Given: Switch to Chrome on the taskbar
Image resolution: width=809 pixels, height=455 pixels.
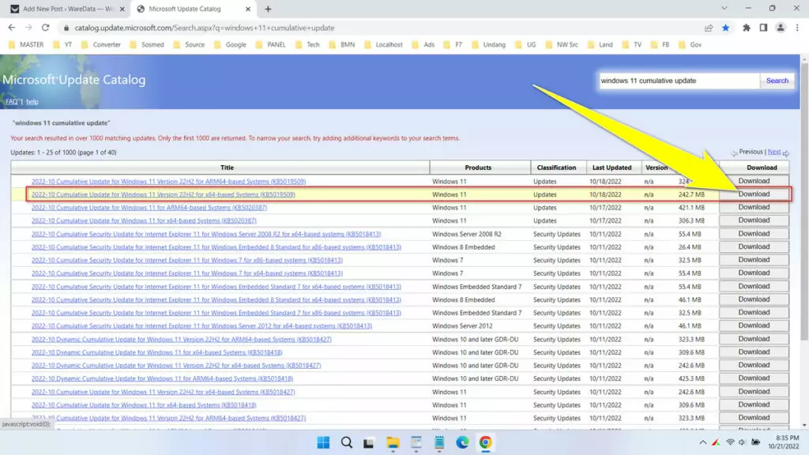Looking at the screenshot, I should point(486,442).
